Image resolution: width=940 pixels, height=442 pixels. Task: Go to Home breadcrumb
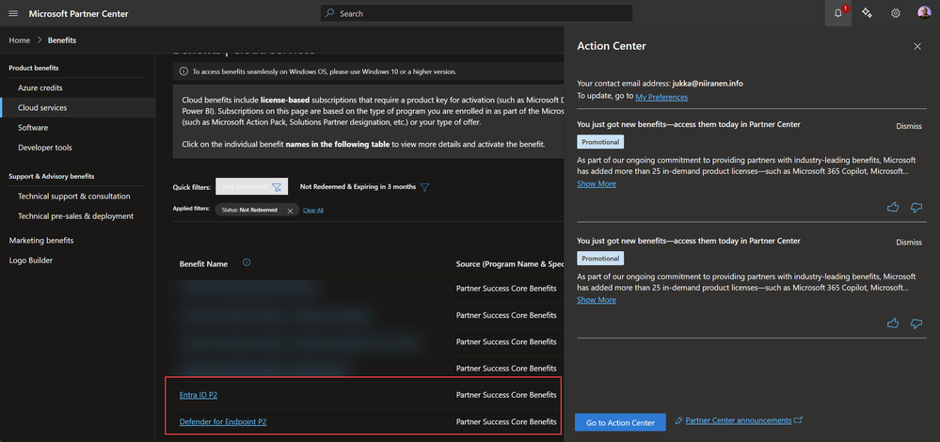coord(19,40)
